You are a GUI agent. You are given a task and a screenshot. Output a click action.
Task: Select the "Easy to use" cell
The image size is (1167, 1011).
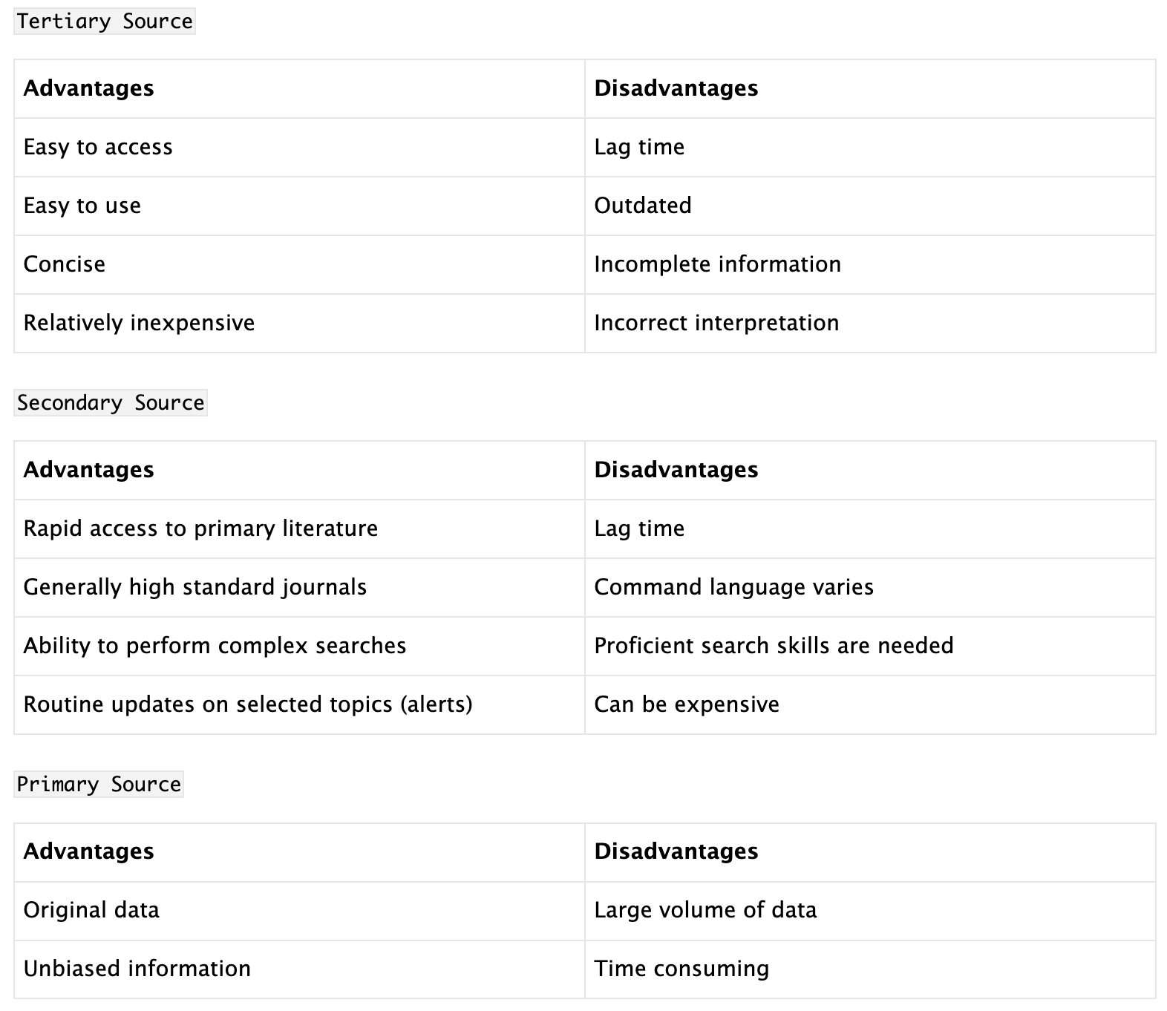point(82,206)
